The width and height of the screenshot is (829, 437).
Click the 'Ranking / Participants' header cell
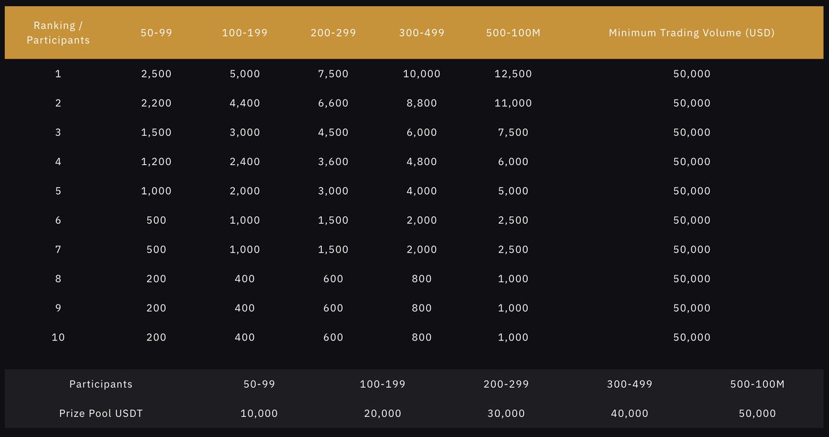pos(58,33)
